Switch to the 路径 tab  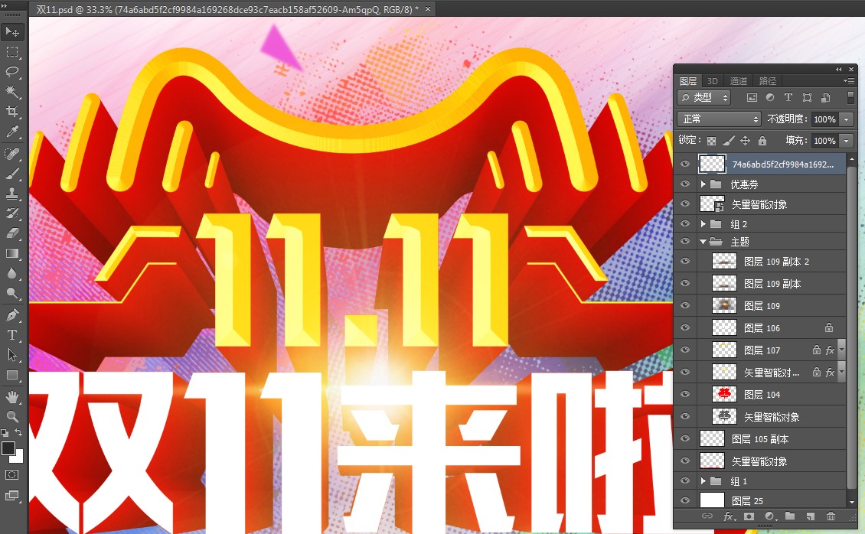(x=767, y=81)
